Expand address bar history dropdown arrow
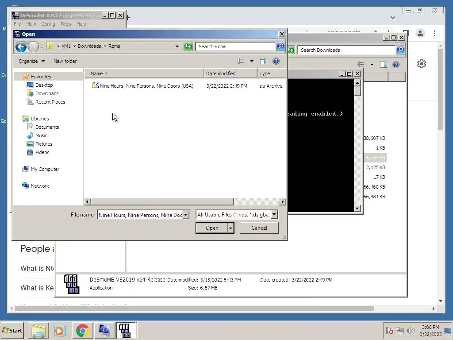 point(177,46)
